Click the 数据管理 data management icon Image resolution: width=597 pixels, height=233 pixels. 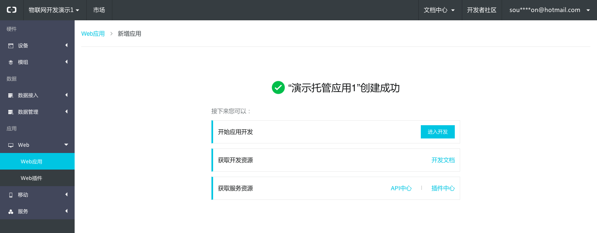11,112
